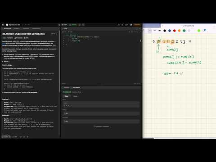Click the orange Premium button
The height and width of the screenshot is (162, 216).
point(137,25)
